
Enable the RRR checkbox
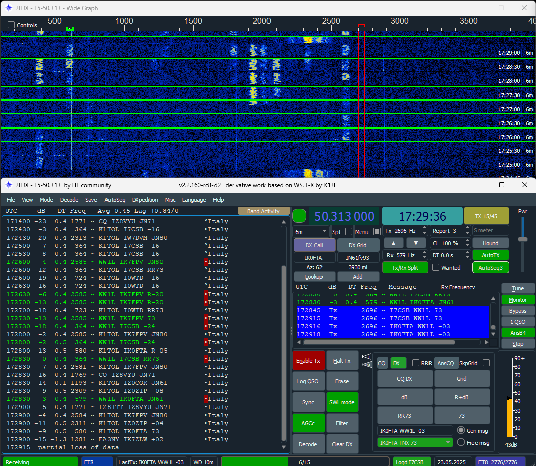[416, 363]
